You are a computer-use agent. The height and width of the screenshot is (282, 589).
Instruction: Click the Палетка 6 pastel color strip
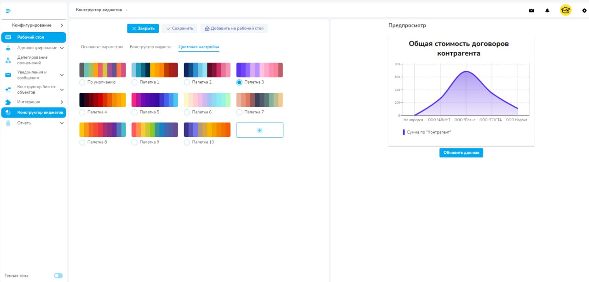click(x=208, y=100)
